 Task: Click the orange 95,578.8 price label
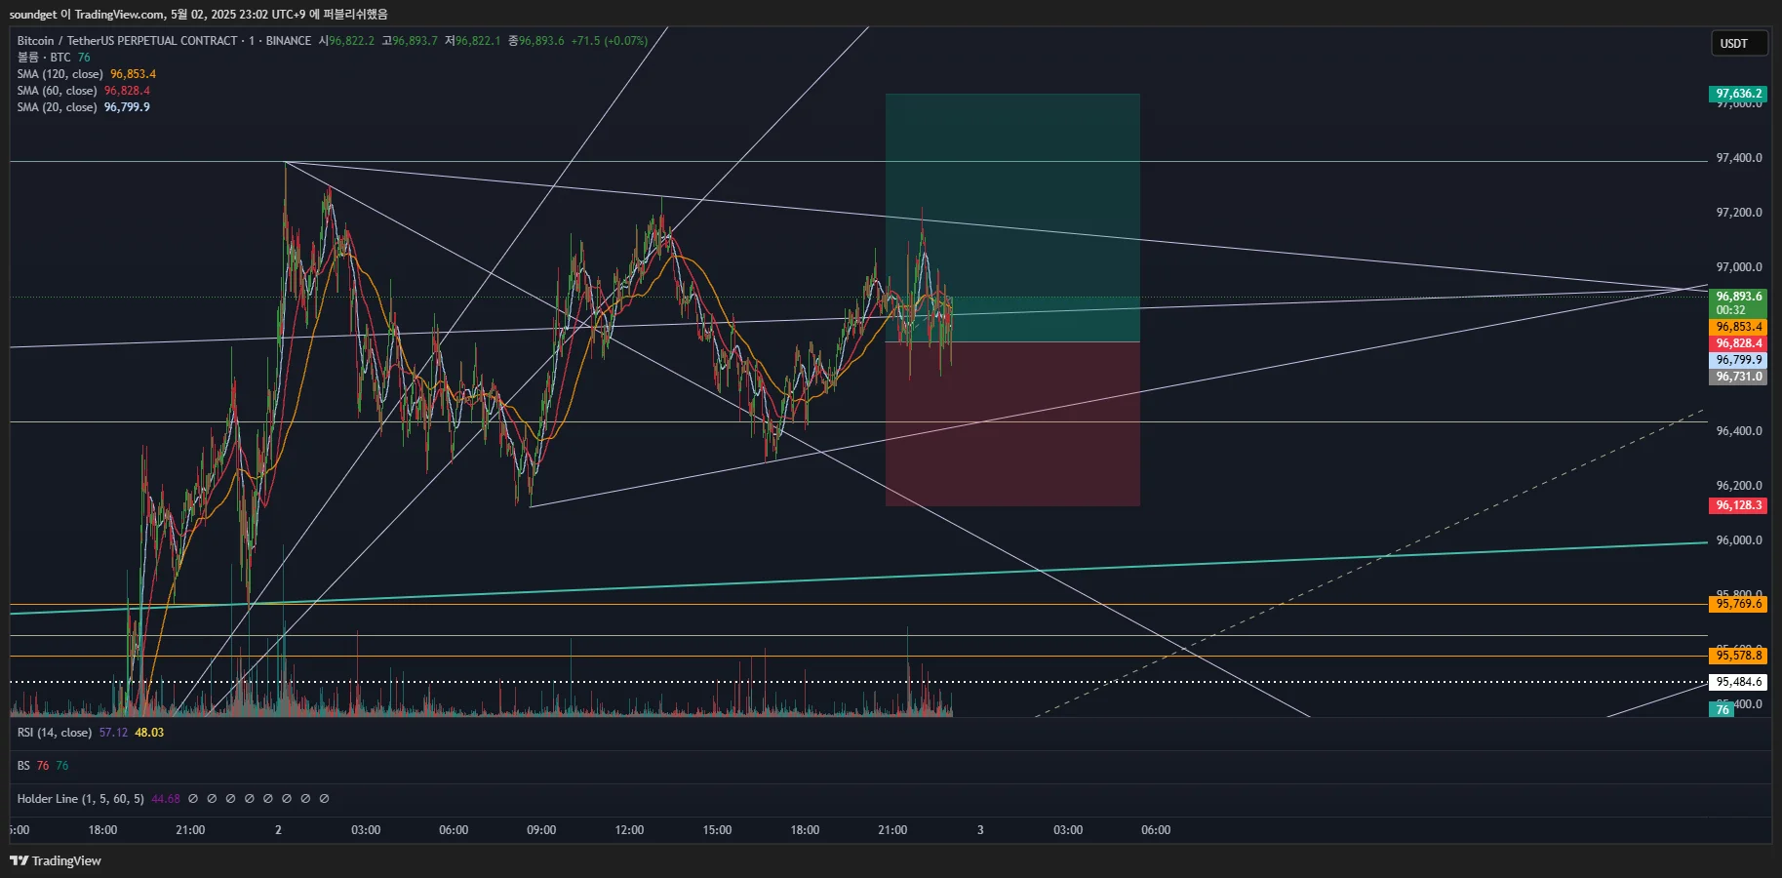pos(1738,656)
